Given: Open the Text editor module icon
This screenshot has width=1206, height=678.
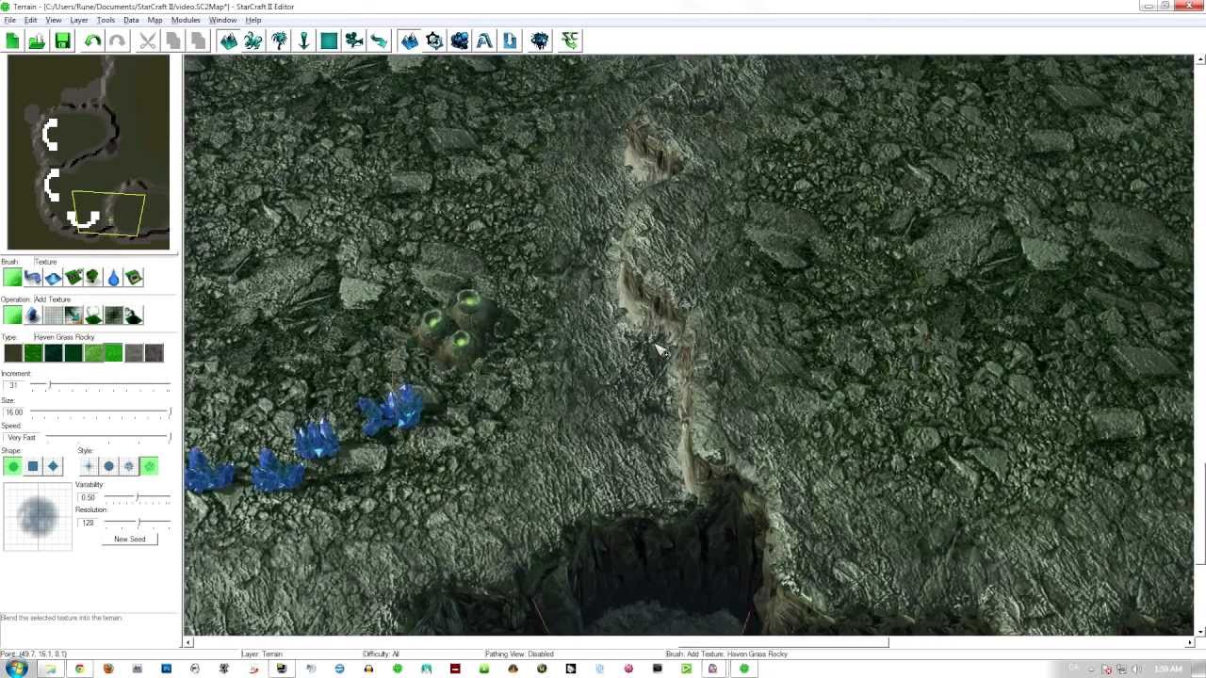Looking at the screenshot, I should coord(484,40).
